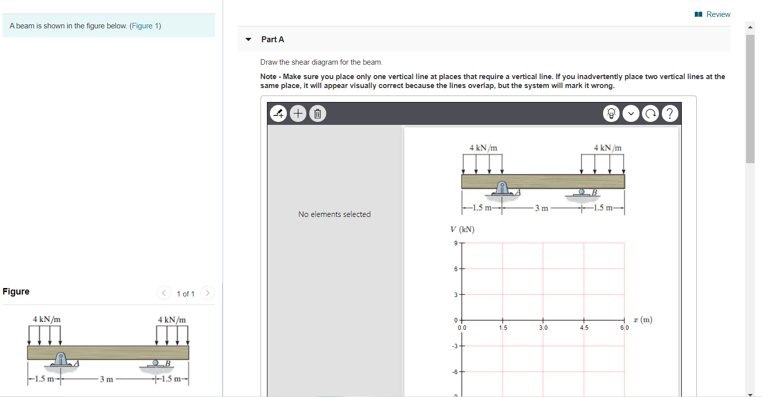
Task: Open the toolbar chevron dropdown menu
Action: 631,113
